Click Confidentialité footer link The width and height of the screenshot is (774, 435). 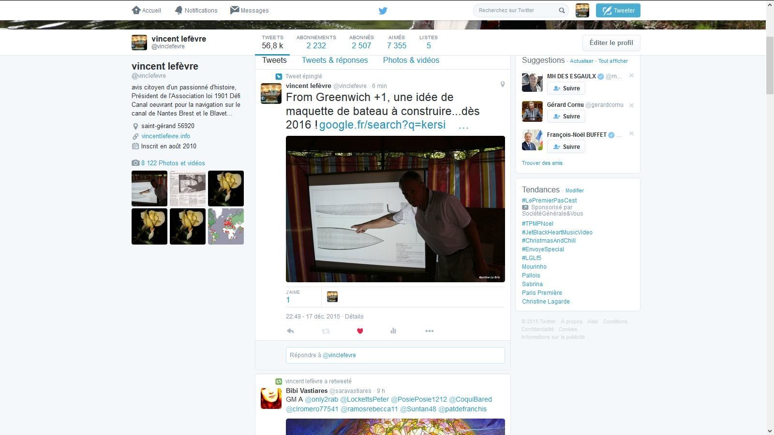click(537, 330)
